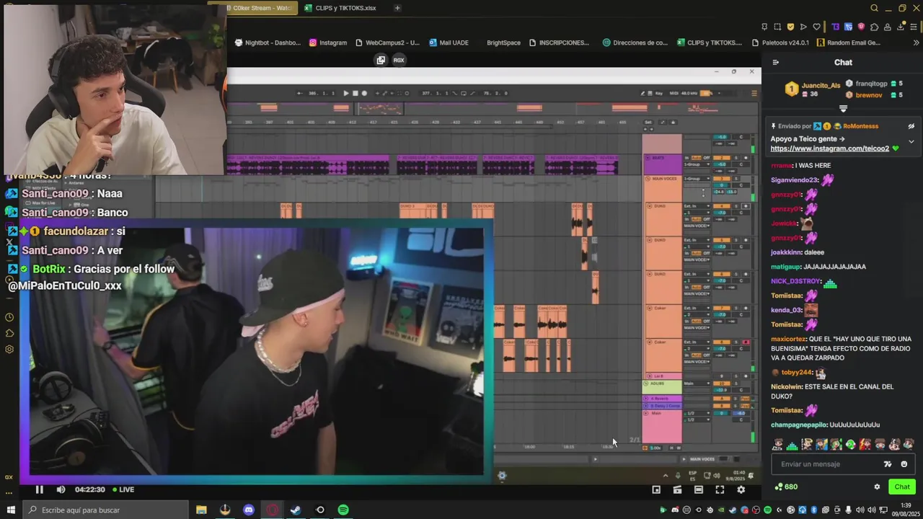Open the WebCampus2 bookmark
Screen dimensions: 923x519
point(387,43)
